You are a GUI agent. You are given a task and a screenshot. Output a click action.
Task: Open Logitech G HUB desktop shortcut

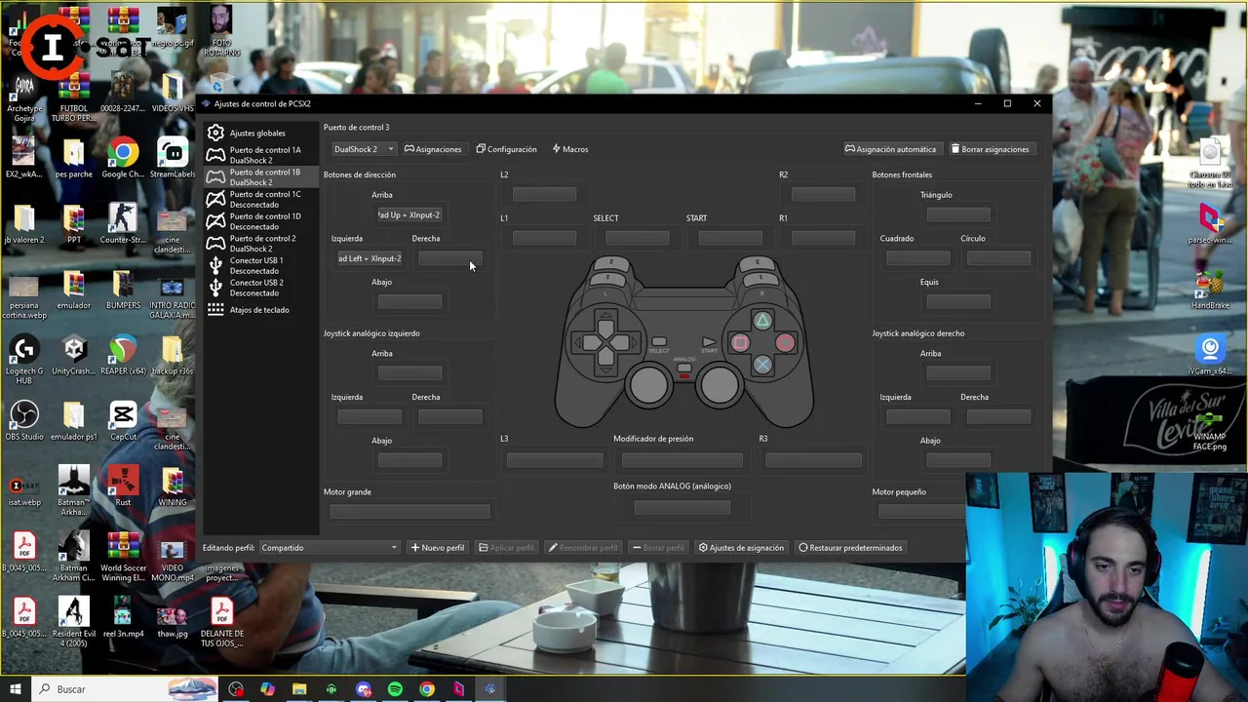[x=24, y=361]
